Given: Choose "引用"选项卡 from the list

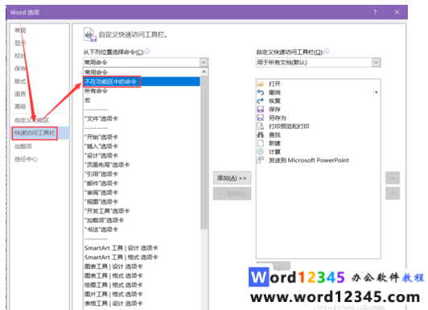Looking at the screenshot, I should tap(142, 174).
